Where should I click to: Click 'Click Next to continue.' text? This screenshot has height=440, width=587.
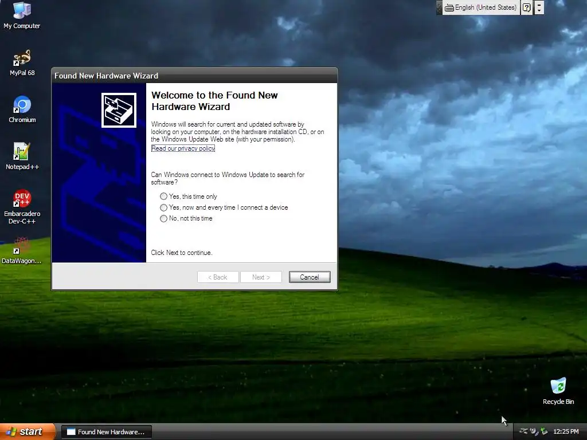tap(182, 253)
